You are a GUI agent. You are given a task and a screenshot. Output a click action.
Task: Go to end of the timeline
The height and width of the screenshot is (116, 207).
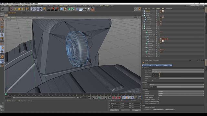tap(109, 98)
